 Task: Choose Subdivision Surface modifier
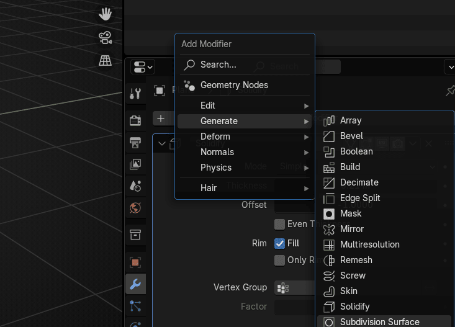point(379,321)
